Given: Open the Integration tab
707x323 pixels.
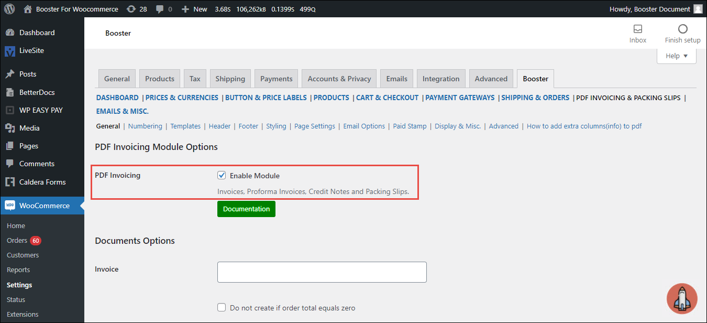Looking at the screenshot, I should tap(441, 79).
